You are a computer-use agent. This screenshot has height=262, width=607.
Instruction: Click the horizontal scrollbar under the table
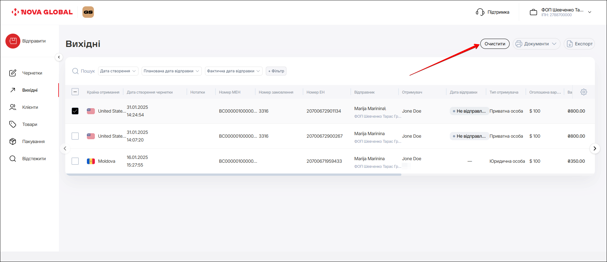tap(233, 174)
